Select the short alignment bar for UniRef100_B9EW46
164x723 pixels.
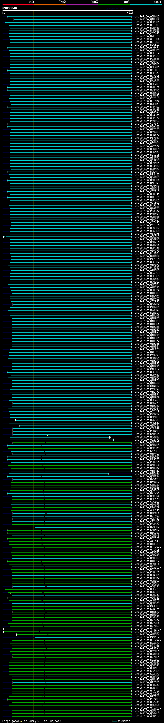(x=59, y=474)
